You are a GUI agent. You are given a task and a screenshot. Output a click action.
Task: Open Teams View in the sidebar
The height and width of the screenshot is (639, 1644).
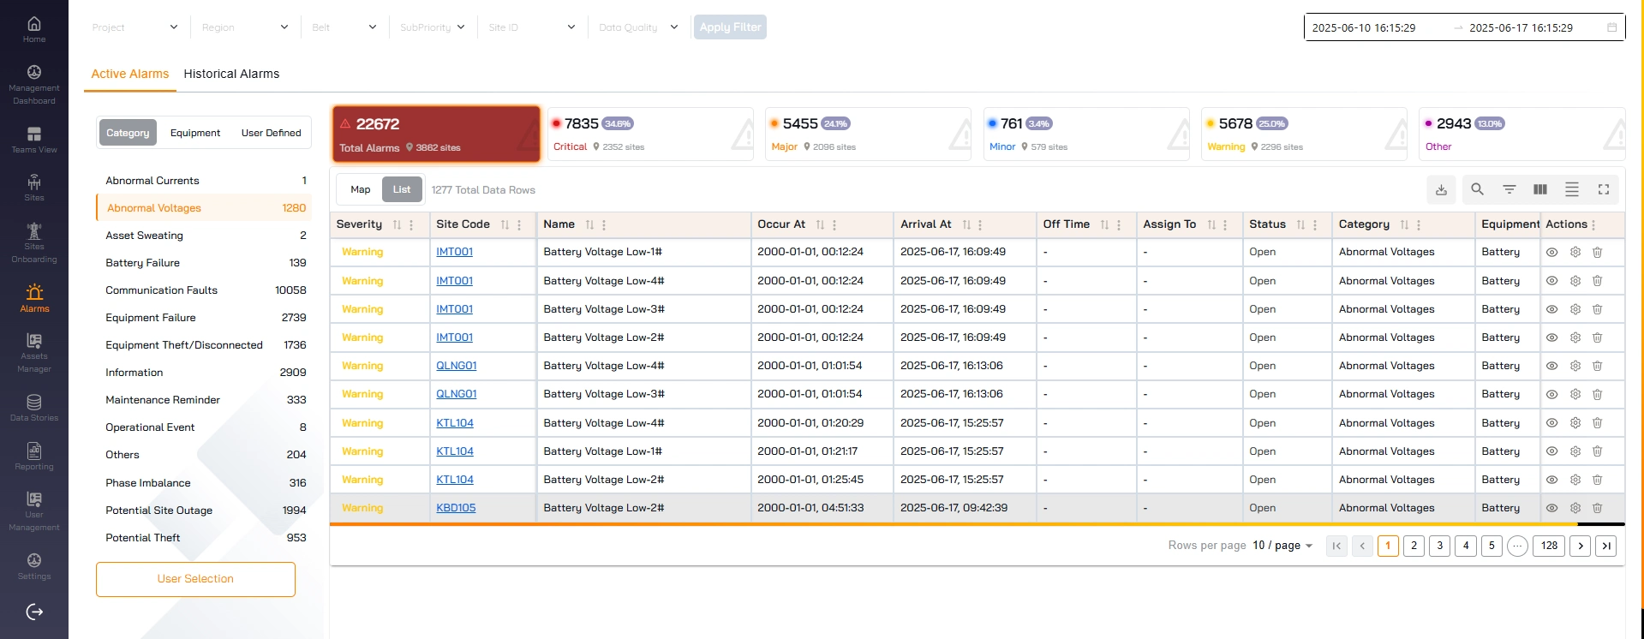point(34,140)
